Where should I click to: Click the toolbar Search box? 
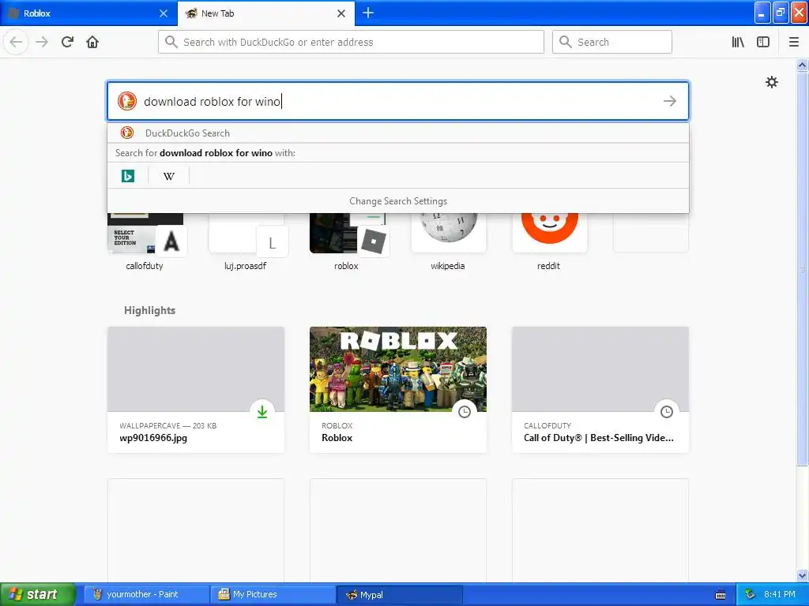click(x=612, y=42)
